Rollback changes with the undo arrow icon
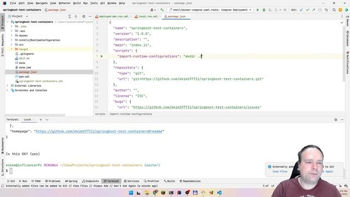The height and width of the screenshot is (197, 350). pos(326,10)
